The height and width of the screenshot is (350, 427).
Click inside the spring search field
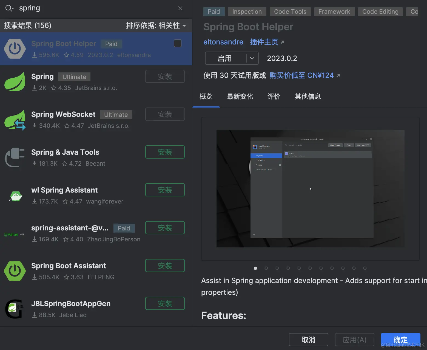click(96, 8)
